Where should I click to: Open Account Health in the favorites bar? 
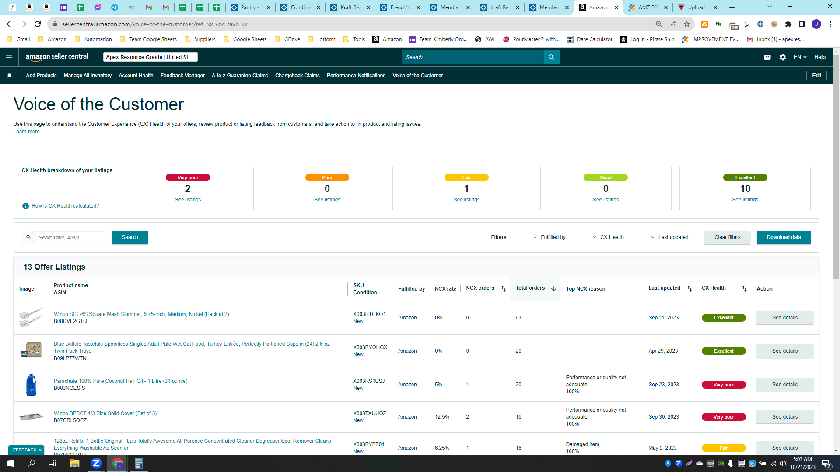[x=136, y=76]
